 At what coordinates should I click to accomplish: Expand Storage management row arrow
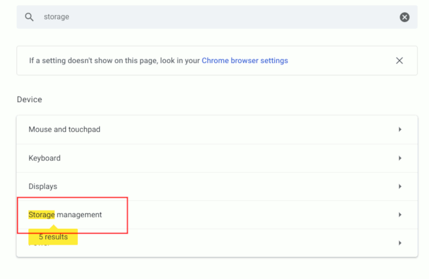400,215
